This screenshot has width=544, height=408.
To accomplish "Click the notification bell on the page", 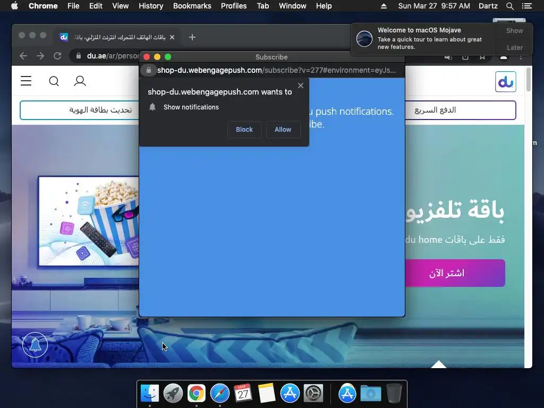I will tap(35, 345).
